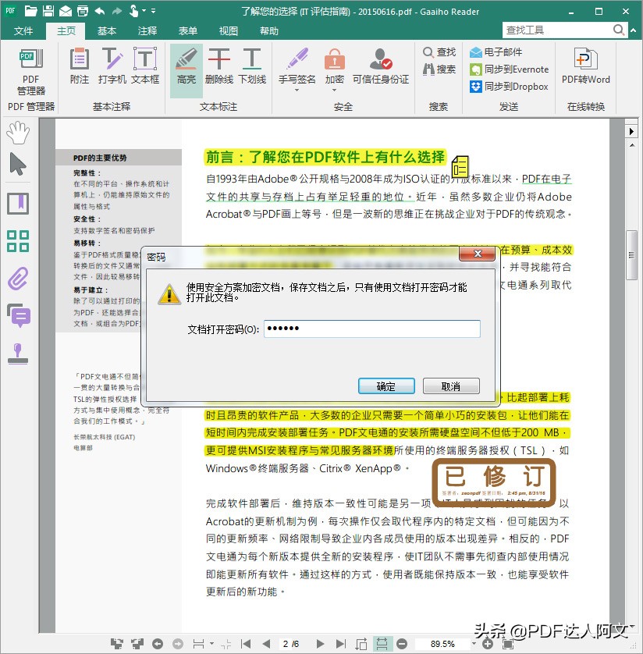Click 同步到Evernote
Image resolution: width=643 pixels, height=654 pixels.
coord(509,69)
